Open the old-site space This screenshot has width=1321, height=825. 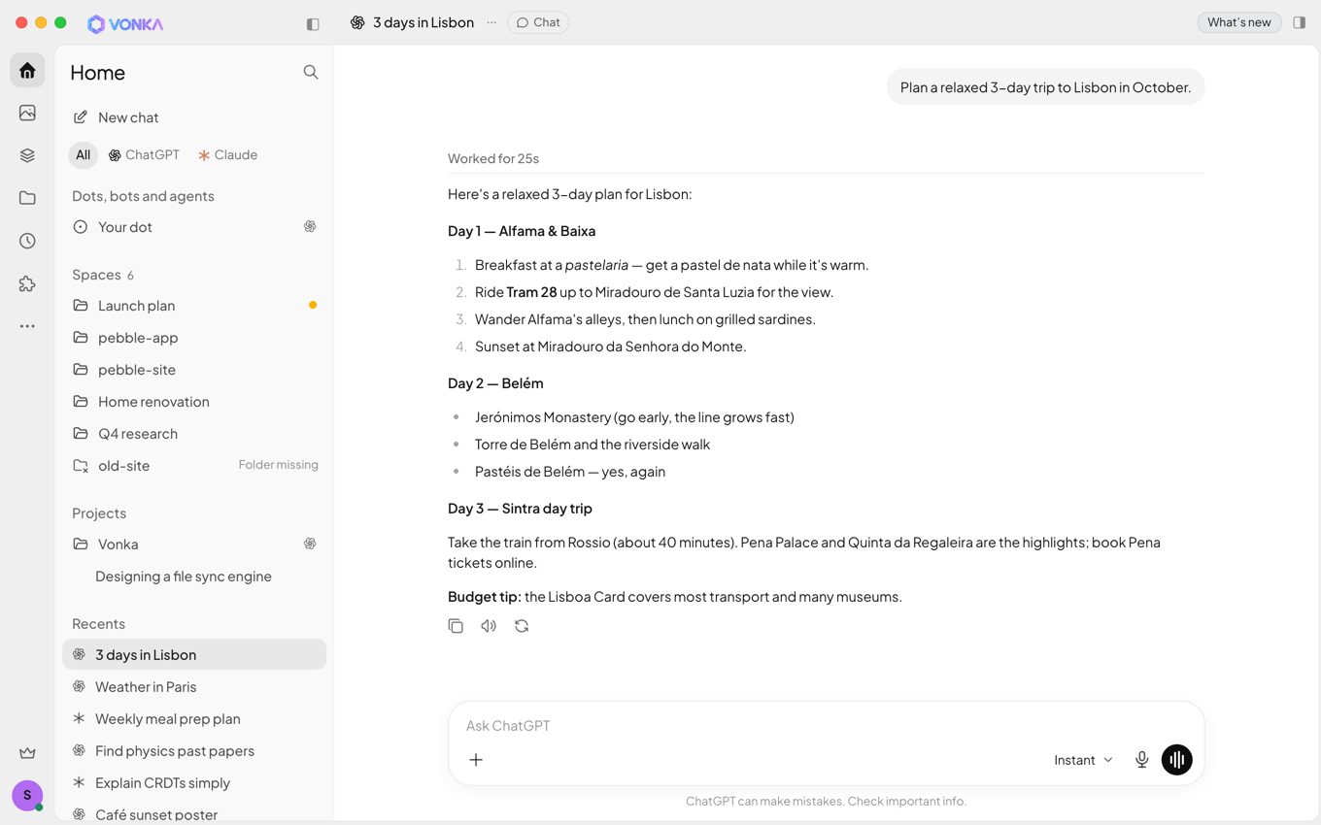coord(194,466)
